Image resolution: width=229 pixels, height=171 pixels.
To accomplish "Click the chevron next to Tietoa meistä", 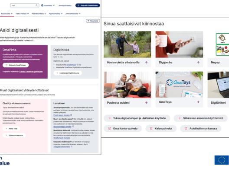I will (x=28, y=14).
